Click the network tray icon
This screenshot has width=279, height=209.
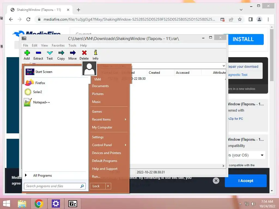[x=247, y=204]
